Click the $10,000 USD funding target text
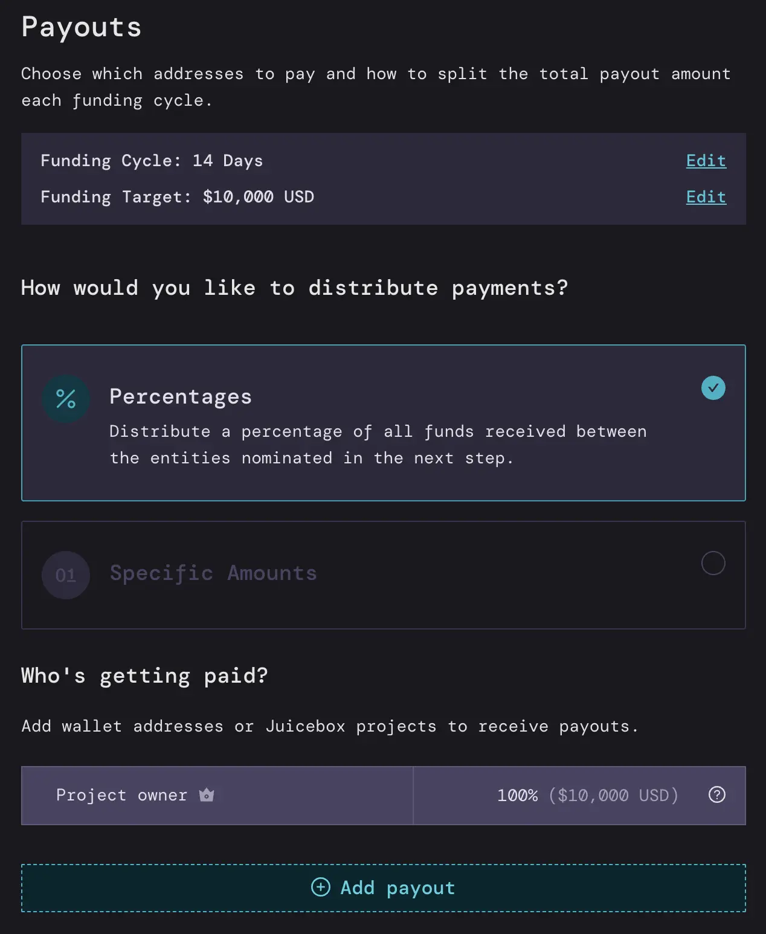Viewport: 766px width, 934px height. click(x=258, y=197)
